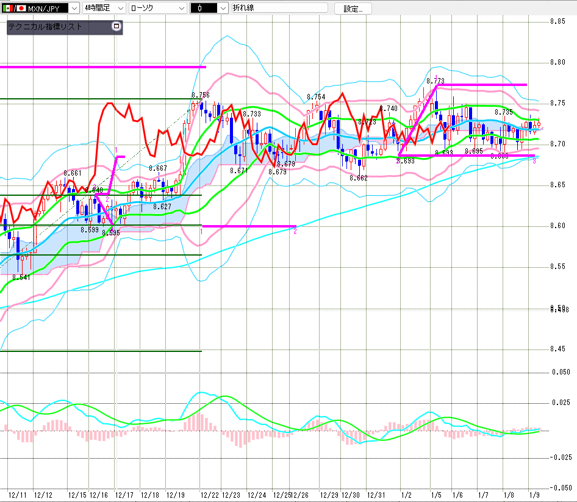
Task: Select the 12/11 date on the time axis
Action: pos(16,495)
